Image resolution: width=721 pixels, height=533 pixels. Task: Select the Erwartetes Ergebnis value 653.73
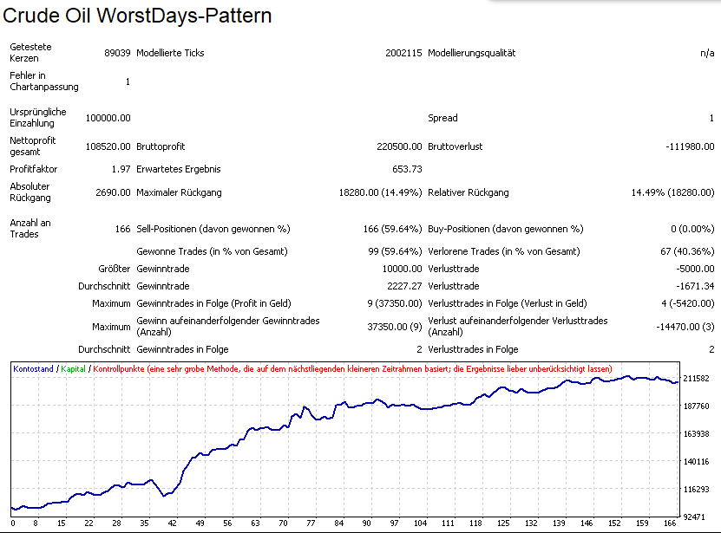(x=407, y=169)
